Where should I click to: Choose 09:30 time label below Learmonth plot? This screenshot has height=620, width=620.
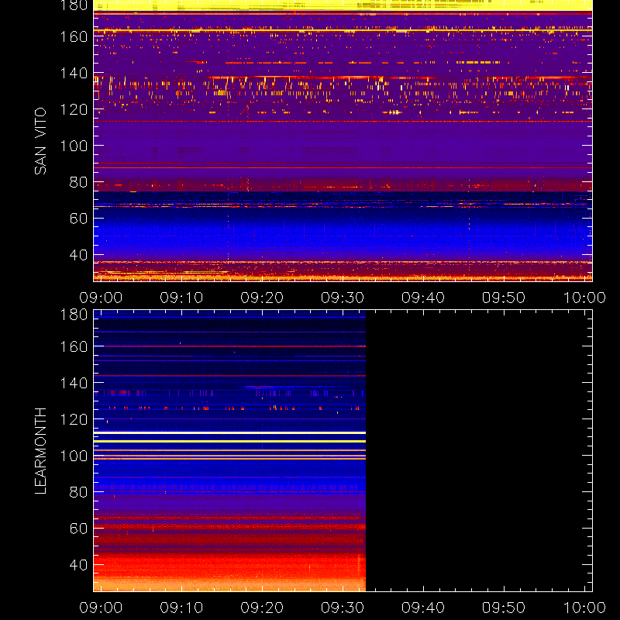pos(343,608)
